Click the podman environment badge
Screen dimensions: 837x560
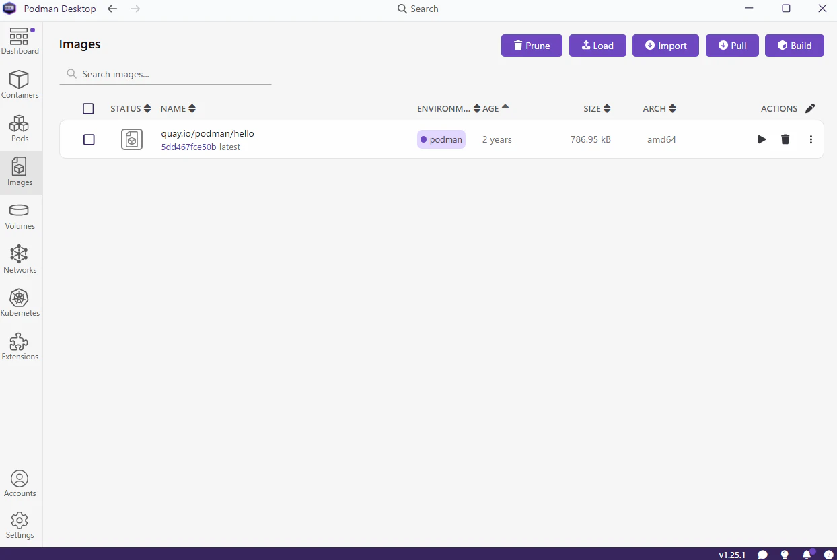pos(441,139)
